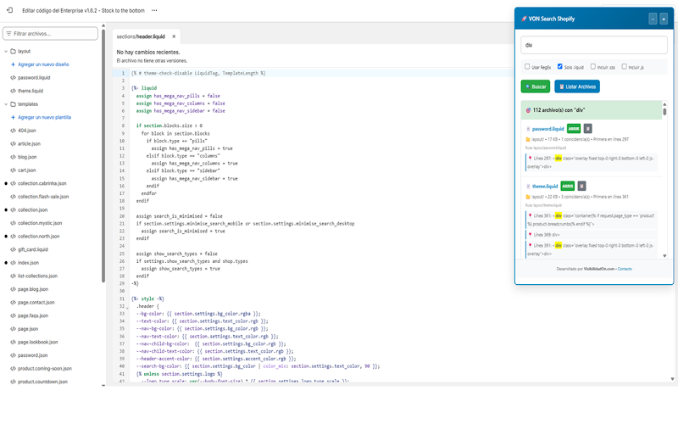The width and height of the screenshot is (678, 424).
Task: Check the Incluir .css option
Action: [593, 67]
